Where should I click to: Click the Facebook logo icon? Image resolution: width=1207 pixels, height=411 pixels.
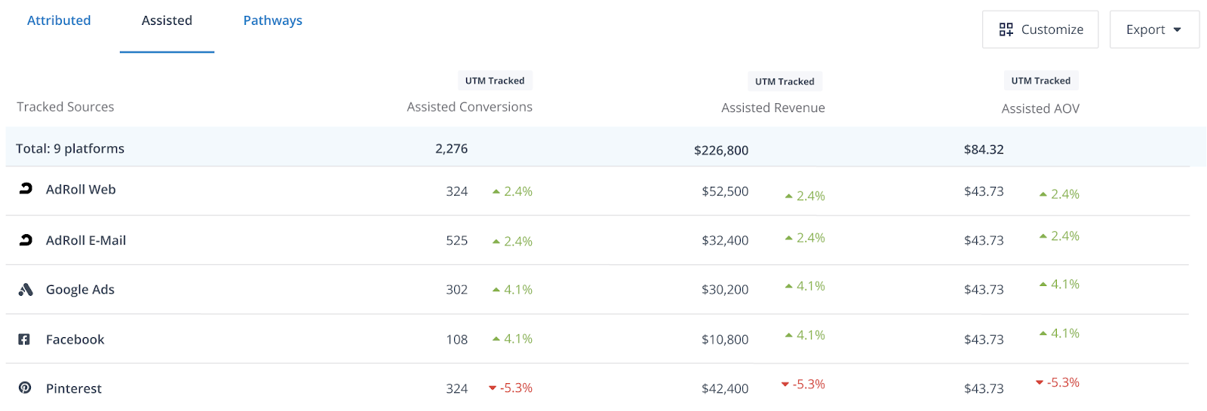[24, 339]
